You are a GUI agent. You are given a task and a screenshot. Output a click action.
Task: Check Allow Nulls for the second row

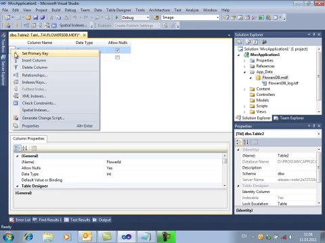coord(117,57)
